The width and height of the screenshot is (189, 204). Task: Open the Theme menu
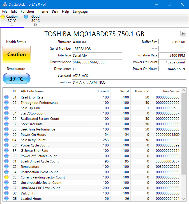point(43,12)
